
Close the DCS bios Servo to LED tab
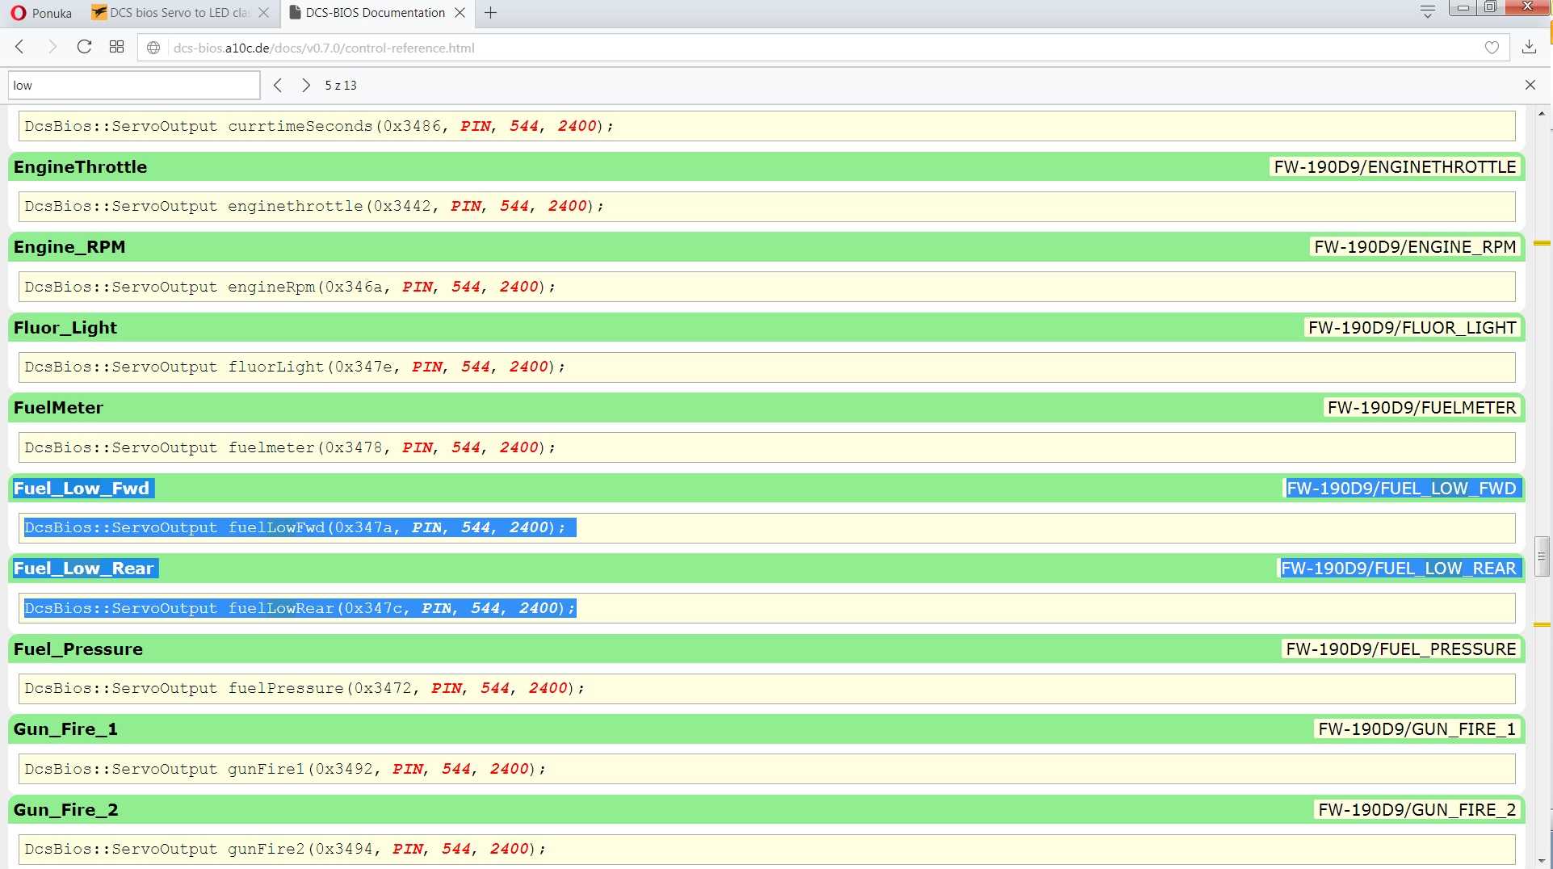pos(263,13)
